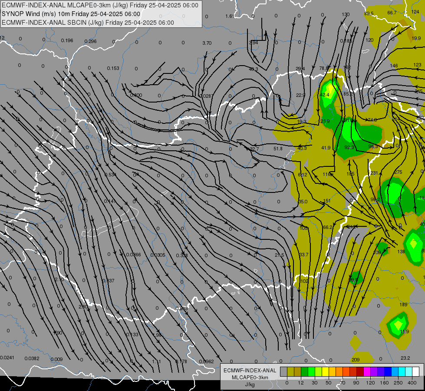Screen dimensions: 425x391
Task: Click the white swatch at the legend's end
Action: pos(415,372)
